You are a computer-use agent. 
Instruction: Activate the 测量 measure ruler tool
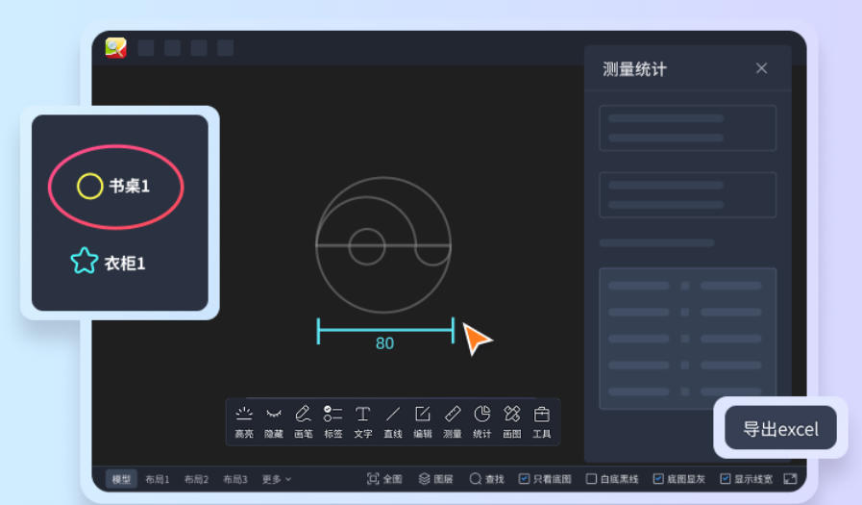pyautogui.click(x=452, y=420)
